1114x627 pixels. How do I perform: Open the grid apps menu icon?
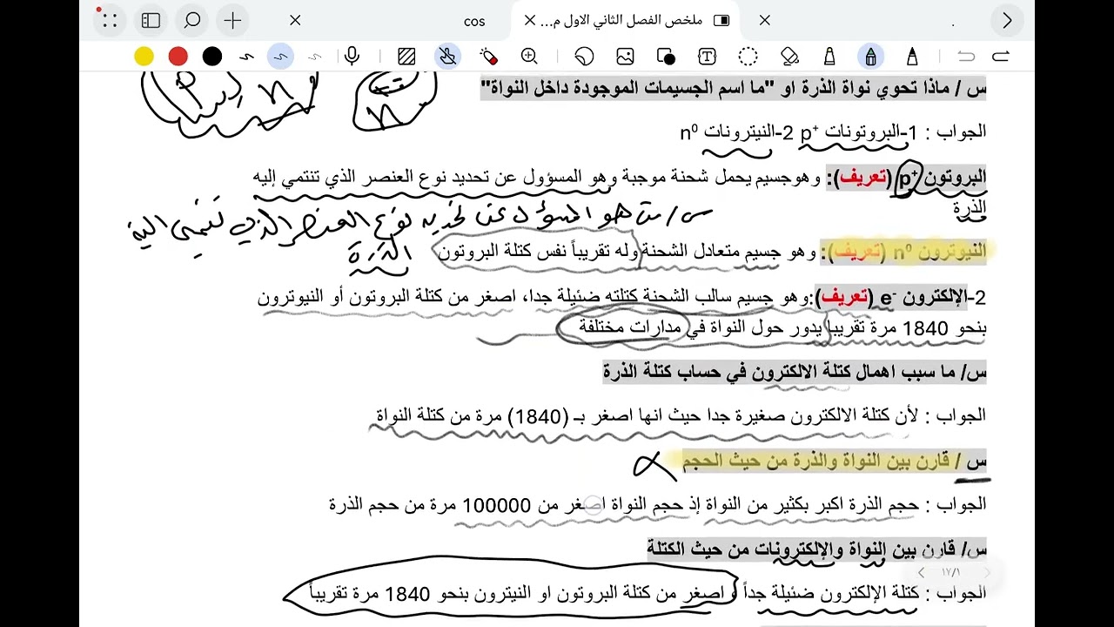point(109,20)
